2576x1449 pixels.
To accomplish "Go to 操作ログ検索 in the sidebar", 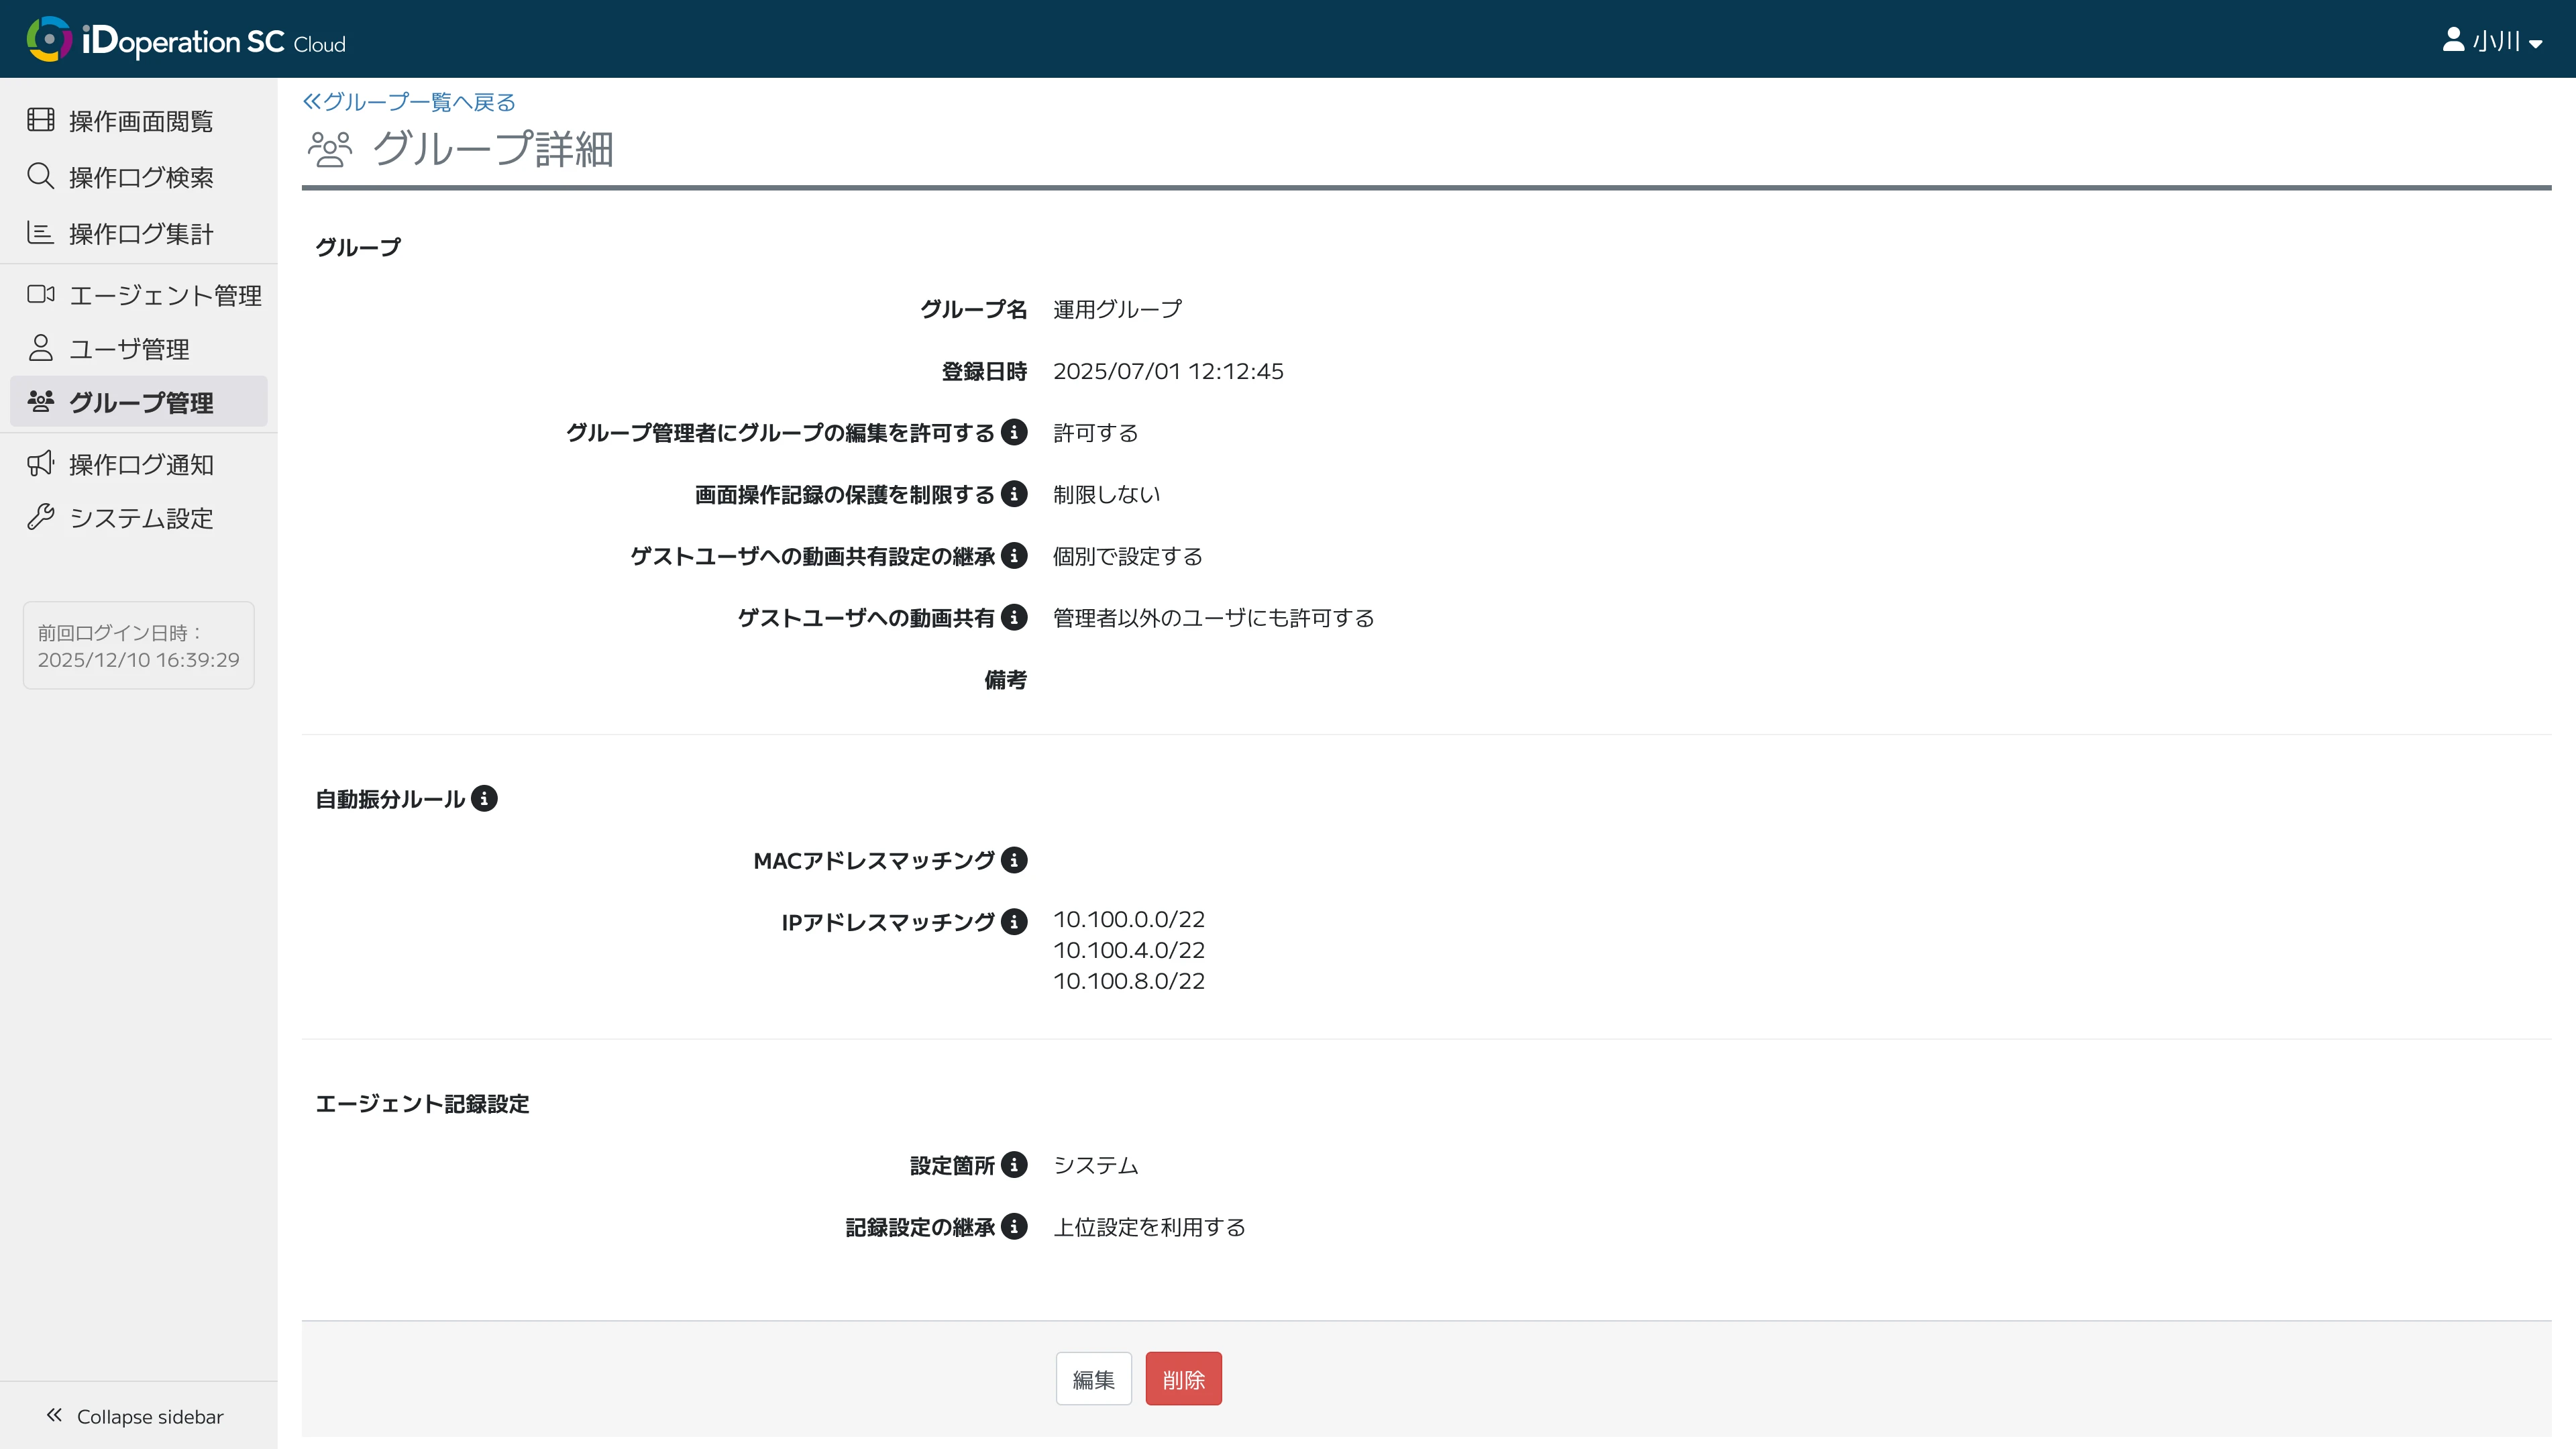I will pos(140,177).
